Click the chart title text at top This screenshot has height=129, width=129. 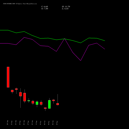pos(20,4)
